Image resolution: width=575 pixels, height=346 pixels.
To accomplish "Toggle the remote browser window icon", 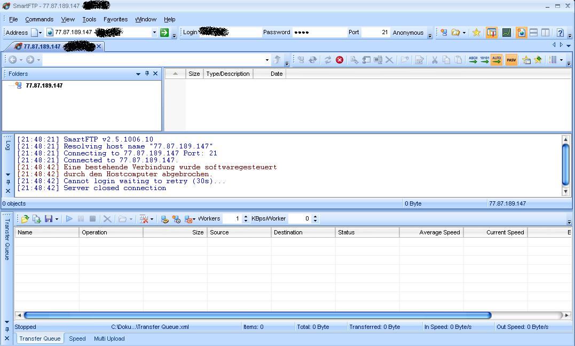I will click(521, 33).
